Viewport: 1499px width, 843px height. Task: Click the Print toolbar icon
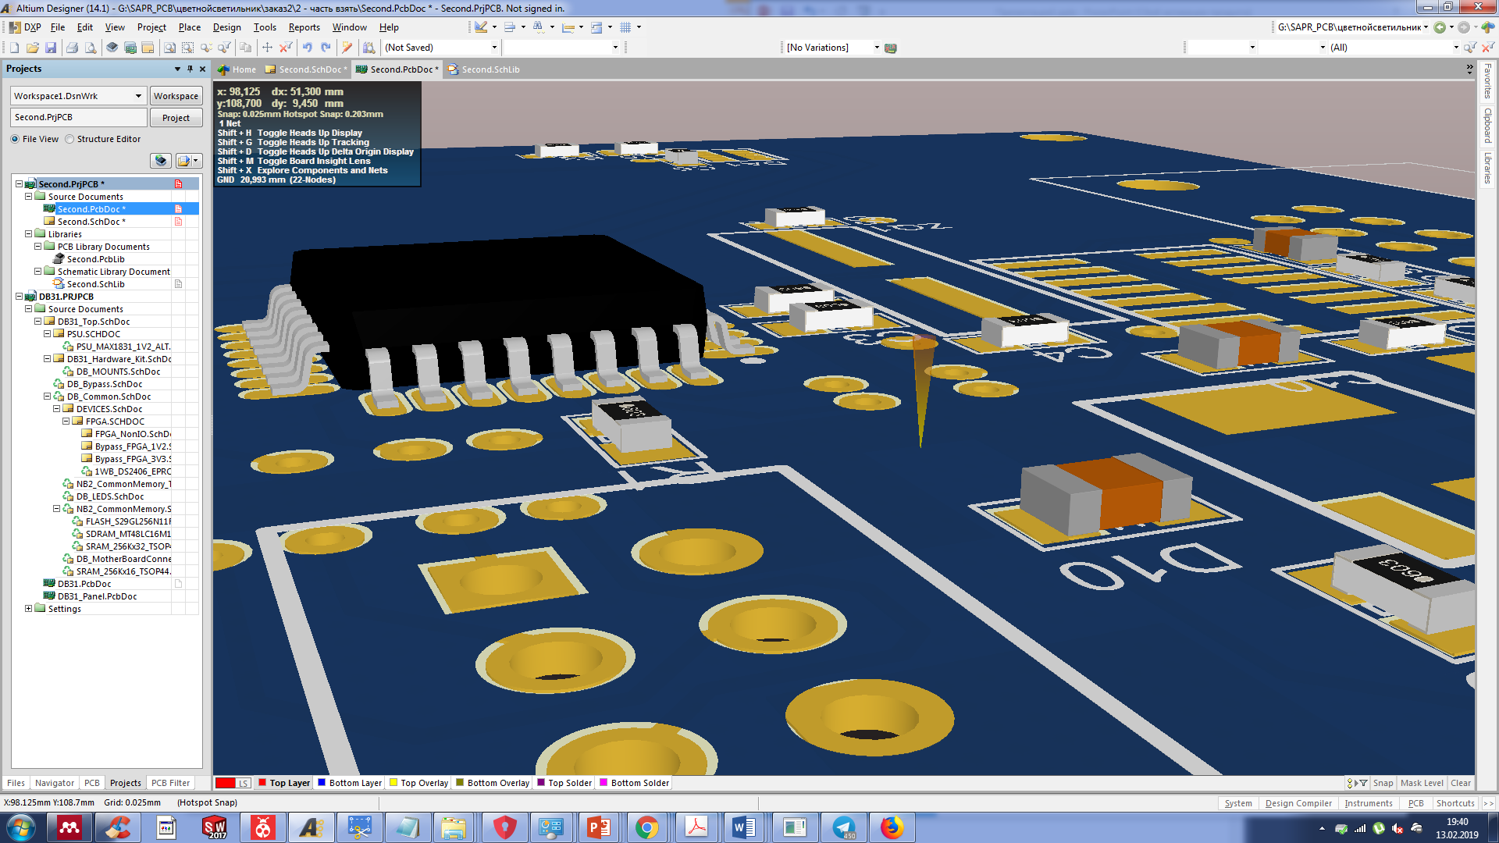coord(72,48)
